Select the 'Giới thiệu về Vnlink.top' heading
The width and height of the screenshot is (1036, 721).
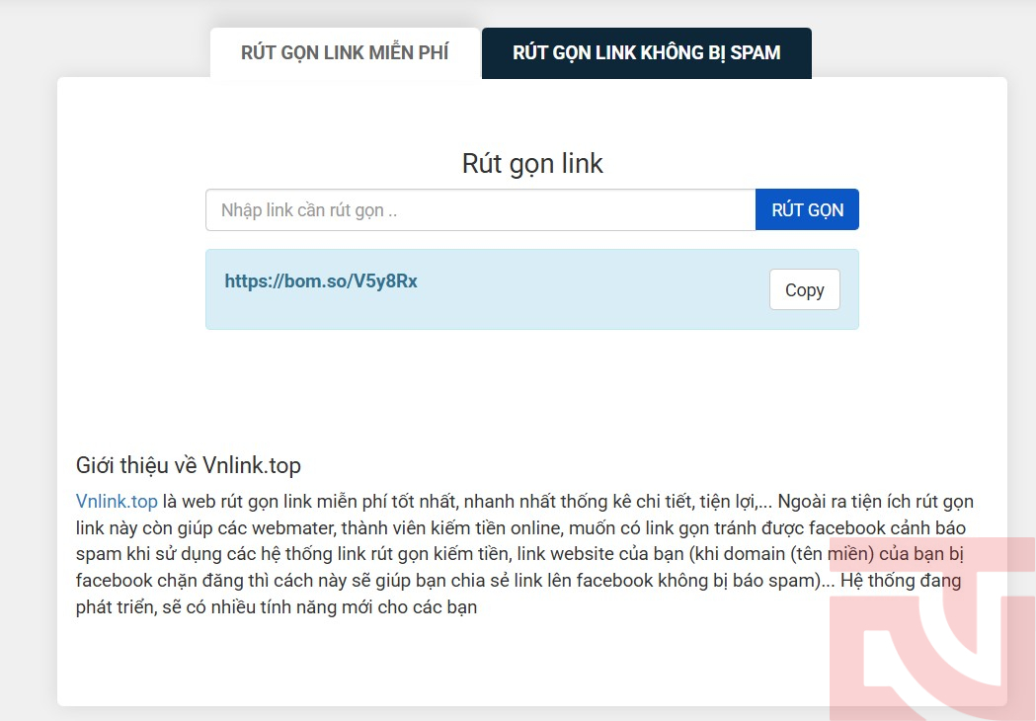(x=189, y=466)
